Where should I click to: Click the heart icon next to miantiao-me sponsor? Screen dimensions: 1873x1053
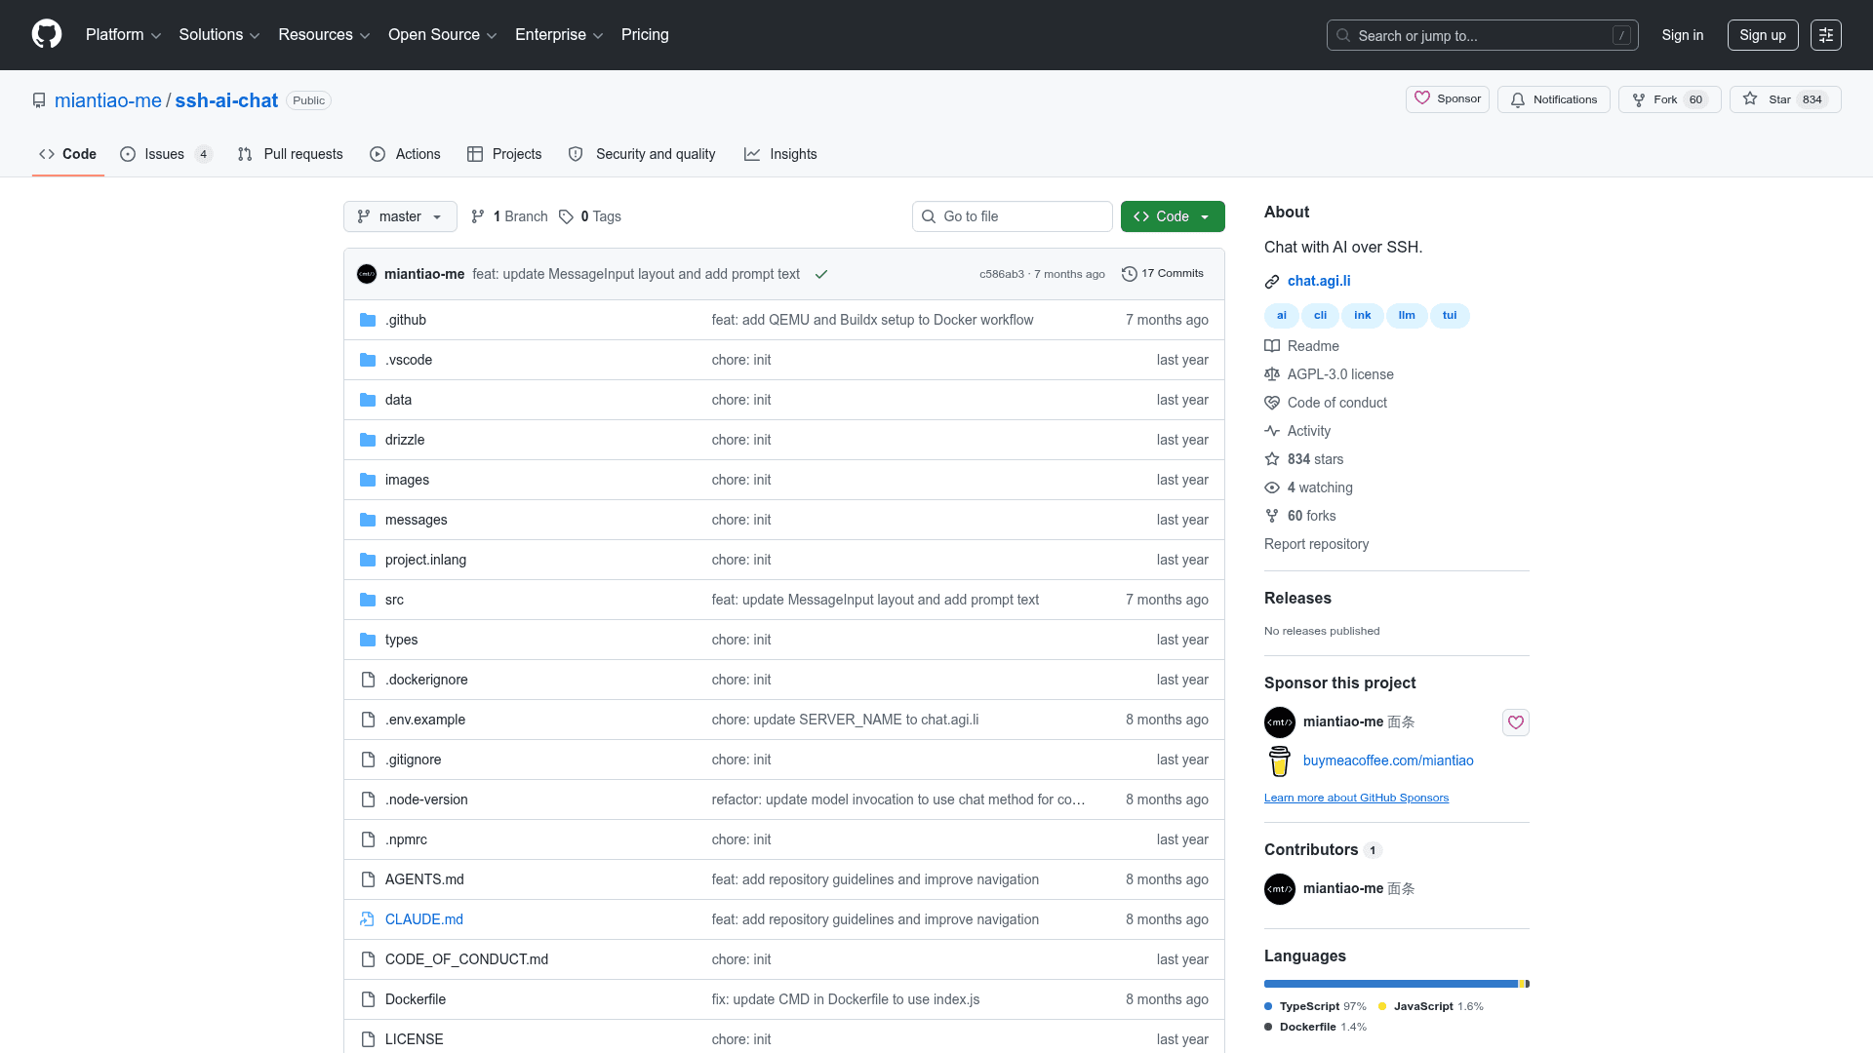click(1516, 722)
